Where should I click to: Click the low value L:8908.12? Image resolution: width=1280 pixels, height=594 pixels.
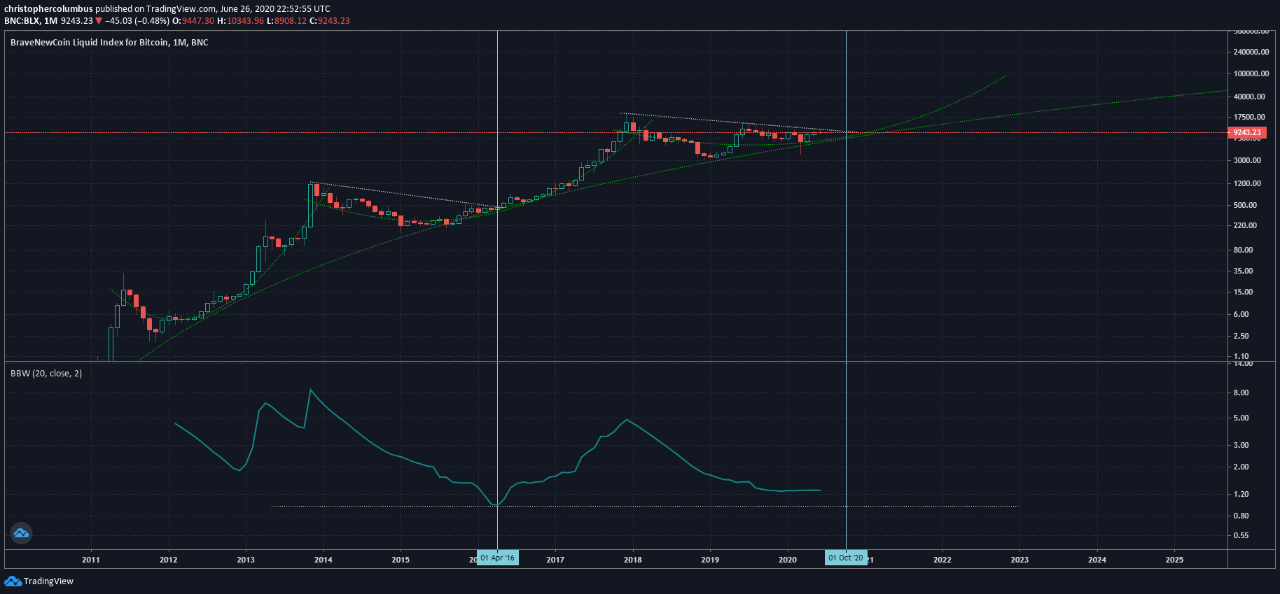(x=286, y=21)
